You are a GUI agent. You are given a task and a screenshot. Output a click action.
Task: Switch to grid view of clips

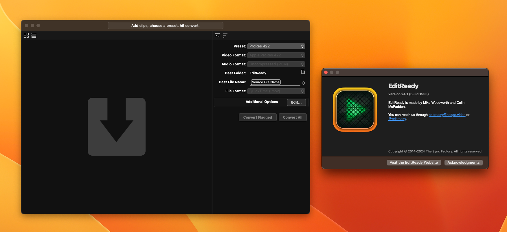26,35
